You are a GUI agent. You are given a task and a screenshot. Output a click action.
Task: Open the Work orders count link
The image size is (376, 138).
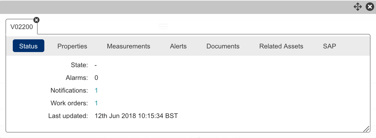tap(96, 103)
